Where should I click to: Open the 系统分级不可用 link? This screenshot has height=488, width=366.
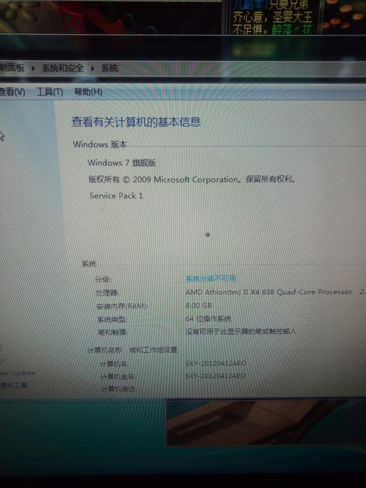click(x=211, y=279)
